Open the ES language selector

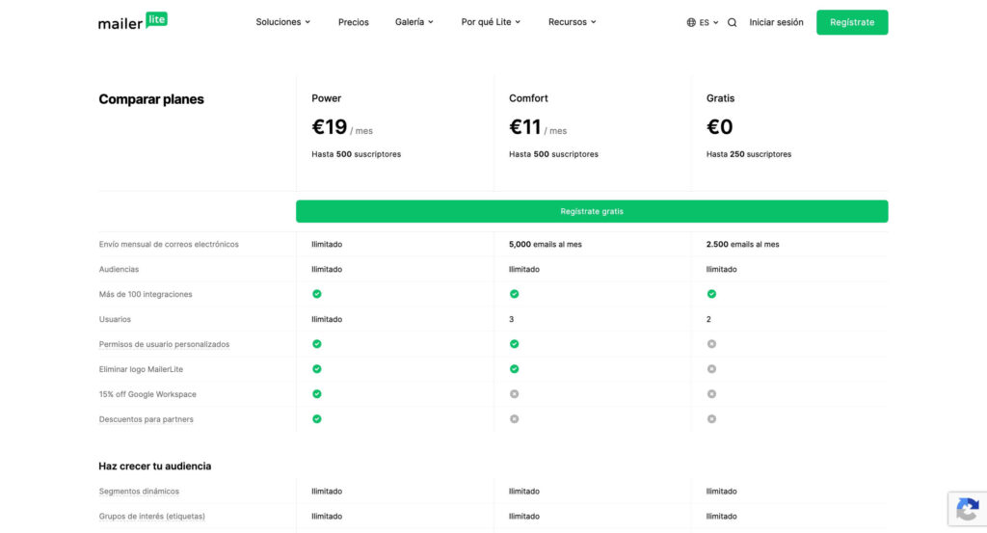pyautogui.click(x=703, y=23)
